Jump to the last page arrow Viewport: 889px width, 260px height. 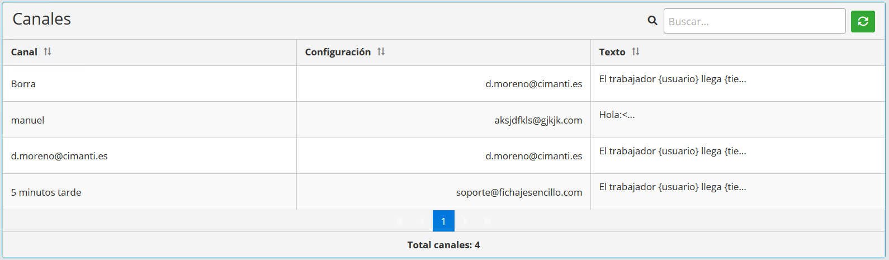[x=488, y=221]
